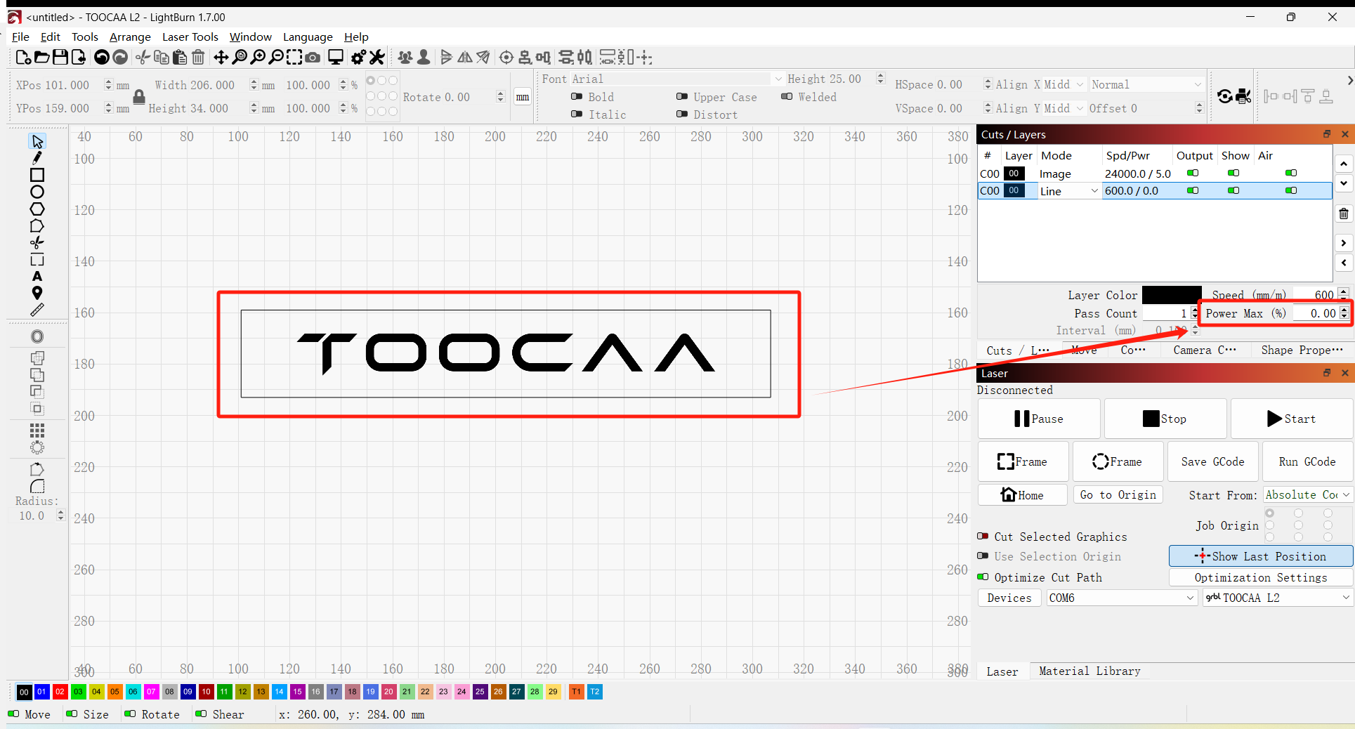Open device settings gear icon

pyautogui.click(x=358, y=58)
